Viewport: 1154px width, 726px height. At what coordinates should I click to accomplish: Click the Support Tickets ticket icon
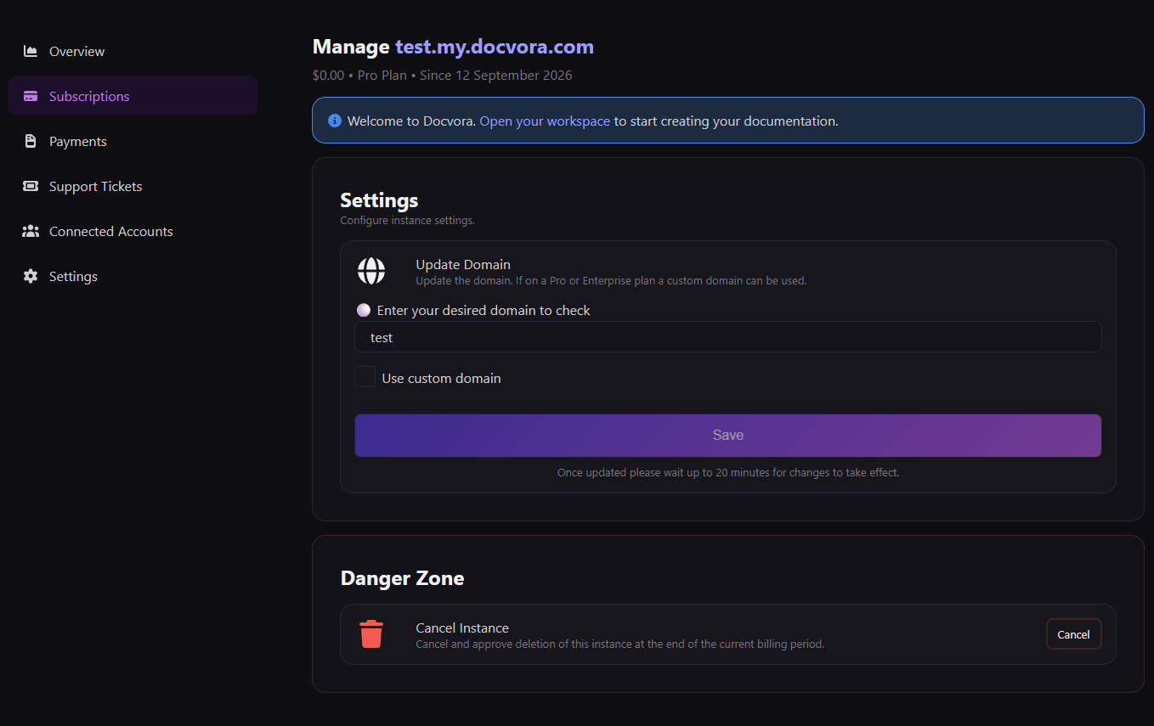[x=31, y=186]
